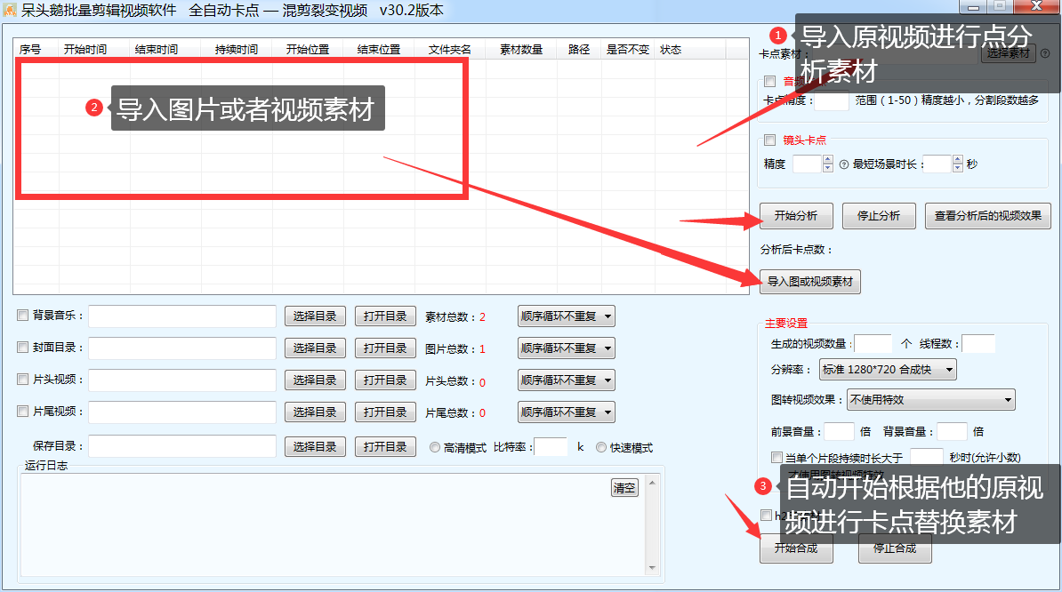Click the 封面目录 path input field
Screen dimensions: 1062x592
pos(182,348)
